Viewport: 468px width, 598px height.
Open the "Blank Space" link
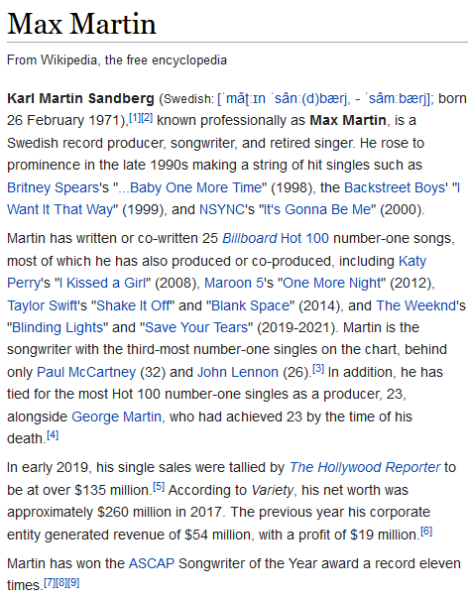[x=251, y=305]
